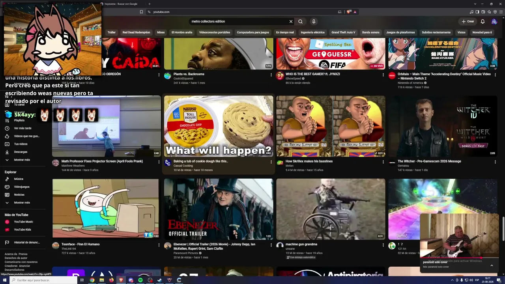This screenshot has width=505, height=284.
Task: Open Tus videos in sidebar
Action: tap(22, 144)
